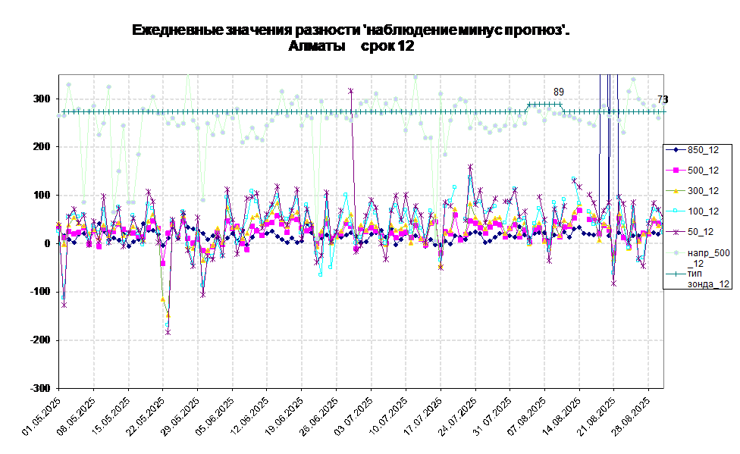Screen dimensions: 740x454
Task: Select the 100_12 legend entry text
Action: click(703, 211)
